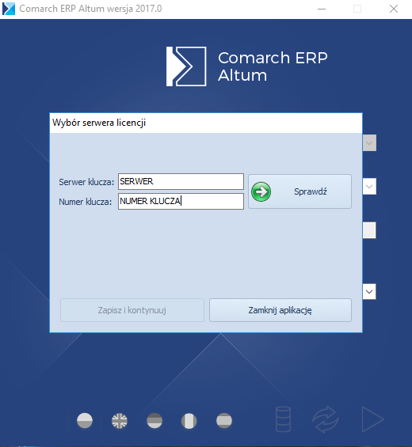Toggle the small white checkbox at right
Viewport: 412px width, 447px height.
coord(369,230)
